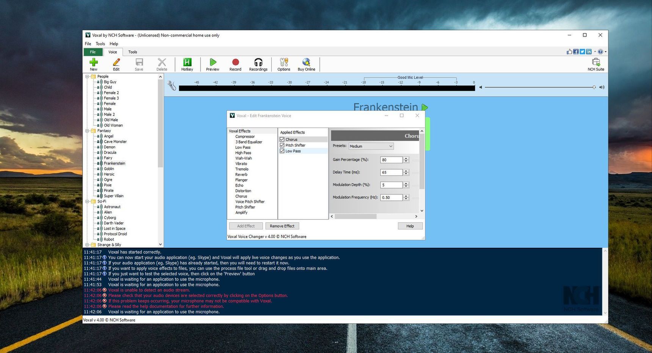Increase Modulation Depth with spinner arrow
The width and height of the screenshot is (652, 353).
[406, 183]
